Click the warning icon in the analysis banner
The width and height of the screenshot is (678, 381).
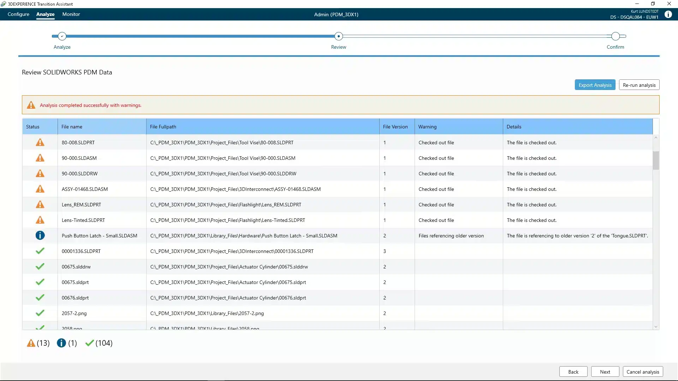click(x=31, y=105)
